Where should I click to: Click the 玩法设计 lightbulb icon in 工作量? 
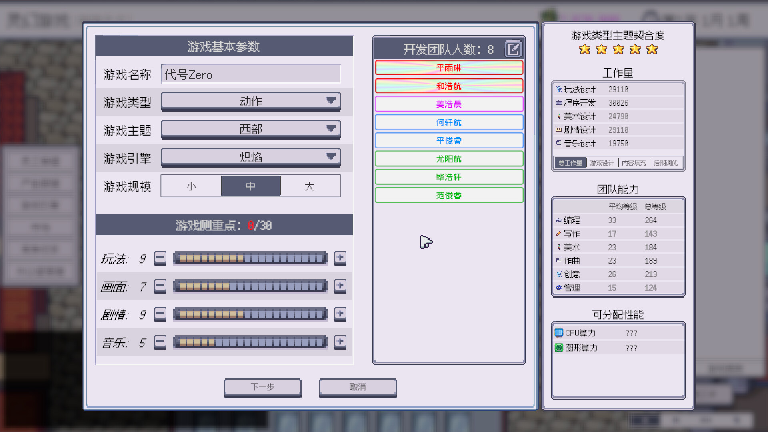(x=559, y=89)
